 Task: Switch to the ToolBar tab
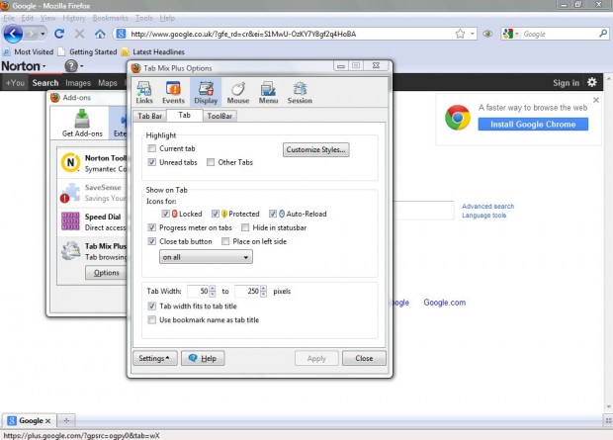pyautogui.click(x=219, y=116)
